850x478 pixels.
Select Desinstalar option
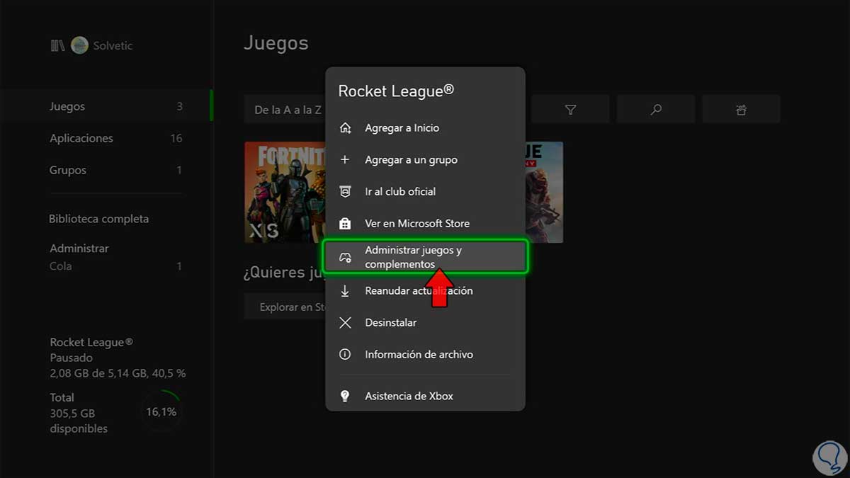(x=425, y=323)
